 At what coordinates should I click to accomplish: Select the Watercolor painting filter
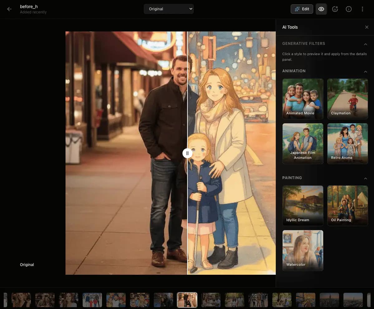point(303,250)
